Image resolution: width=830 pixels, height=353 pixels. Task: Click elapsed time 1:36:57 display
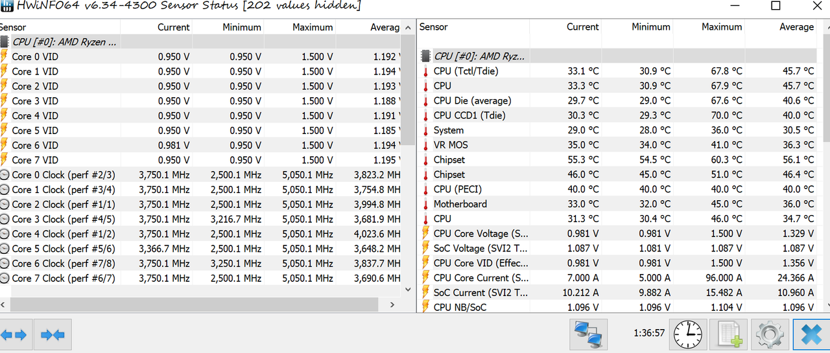(649, 334)
